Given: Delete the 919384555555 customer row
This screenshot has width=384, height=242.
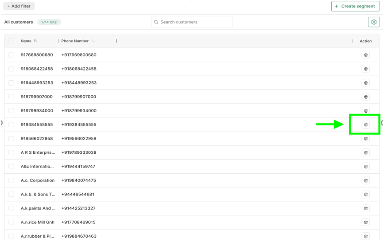Looking at the screenshot, I should pos(365,125).
